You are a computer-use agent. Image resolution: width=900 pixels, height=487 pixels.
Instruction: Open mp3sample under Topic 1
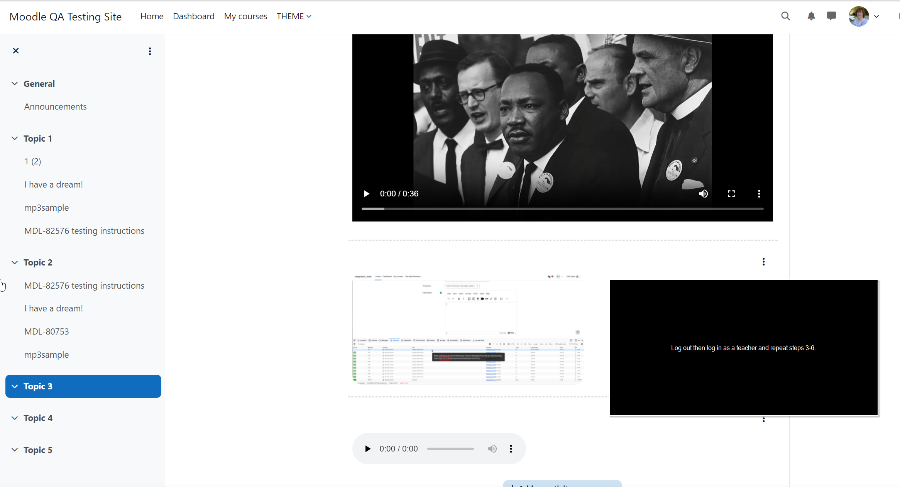click(46, 208)
